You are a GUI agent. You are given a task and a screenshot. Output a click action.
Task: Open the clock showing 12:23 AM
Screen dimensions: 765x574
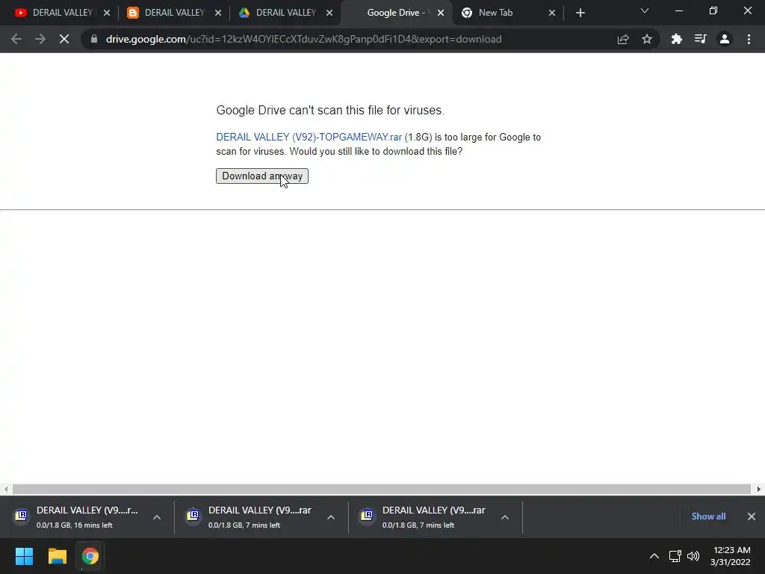pos(731,556)
